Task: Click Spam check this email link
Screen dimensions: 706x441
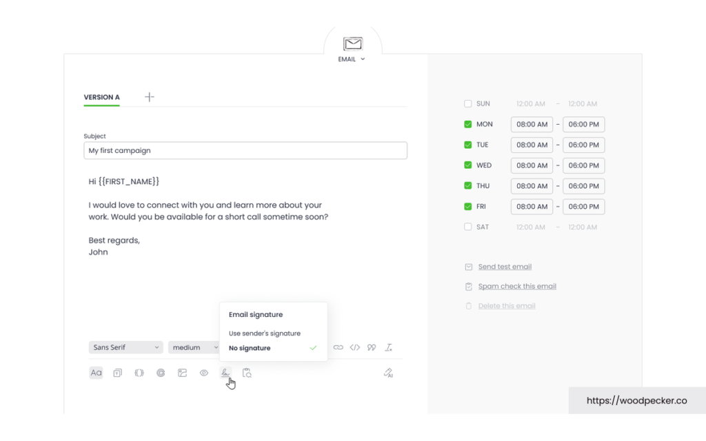Action: coord(517,286)
